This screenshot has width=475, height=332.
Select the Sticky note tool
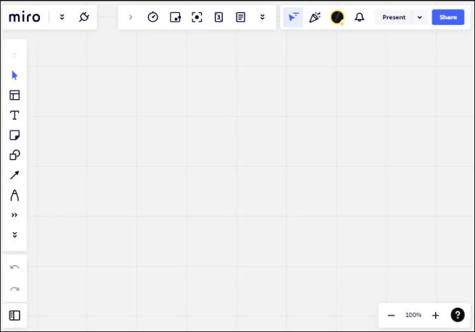click(x=14, y=135)
